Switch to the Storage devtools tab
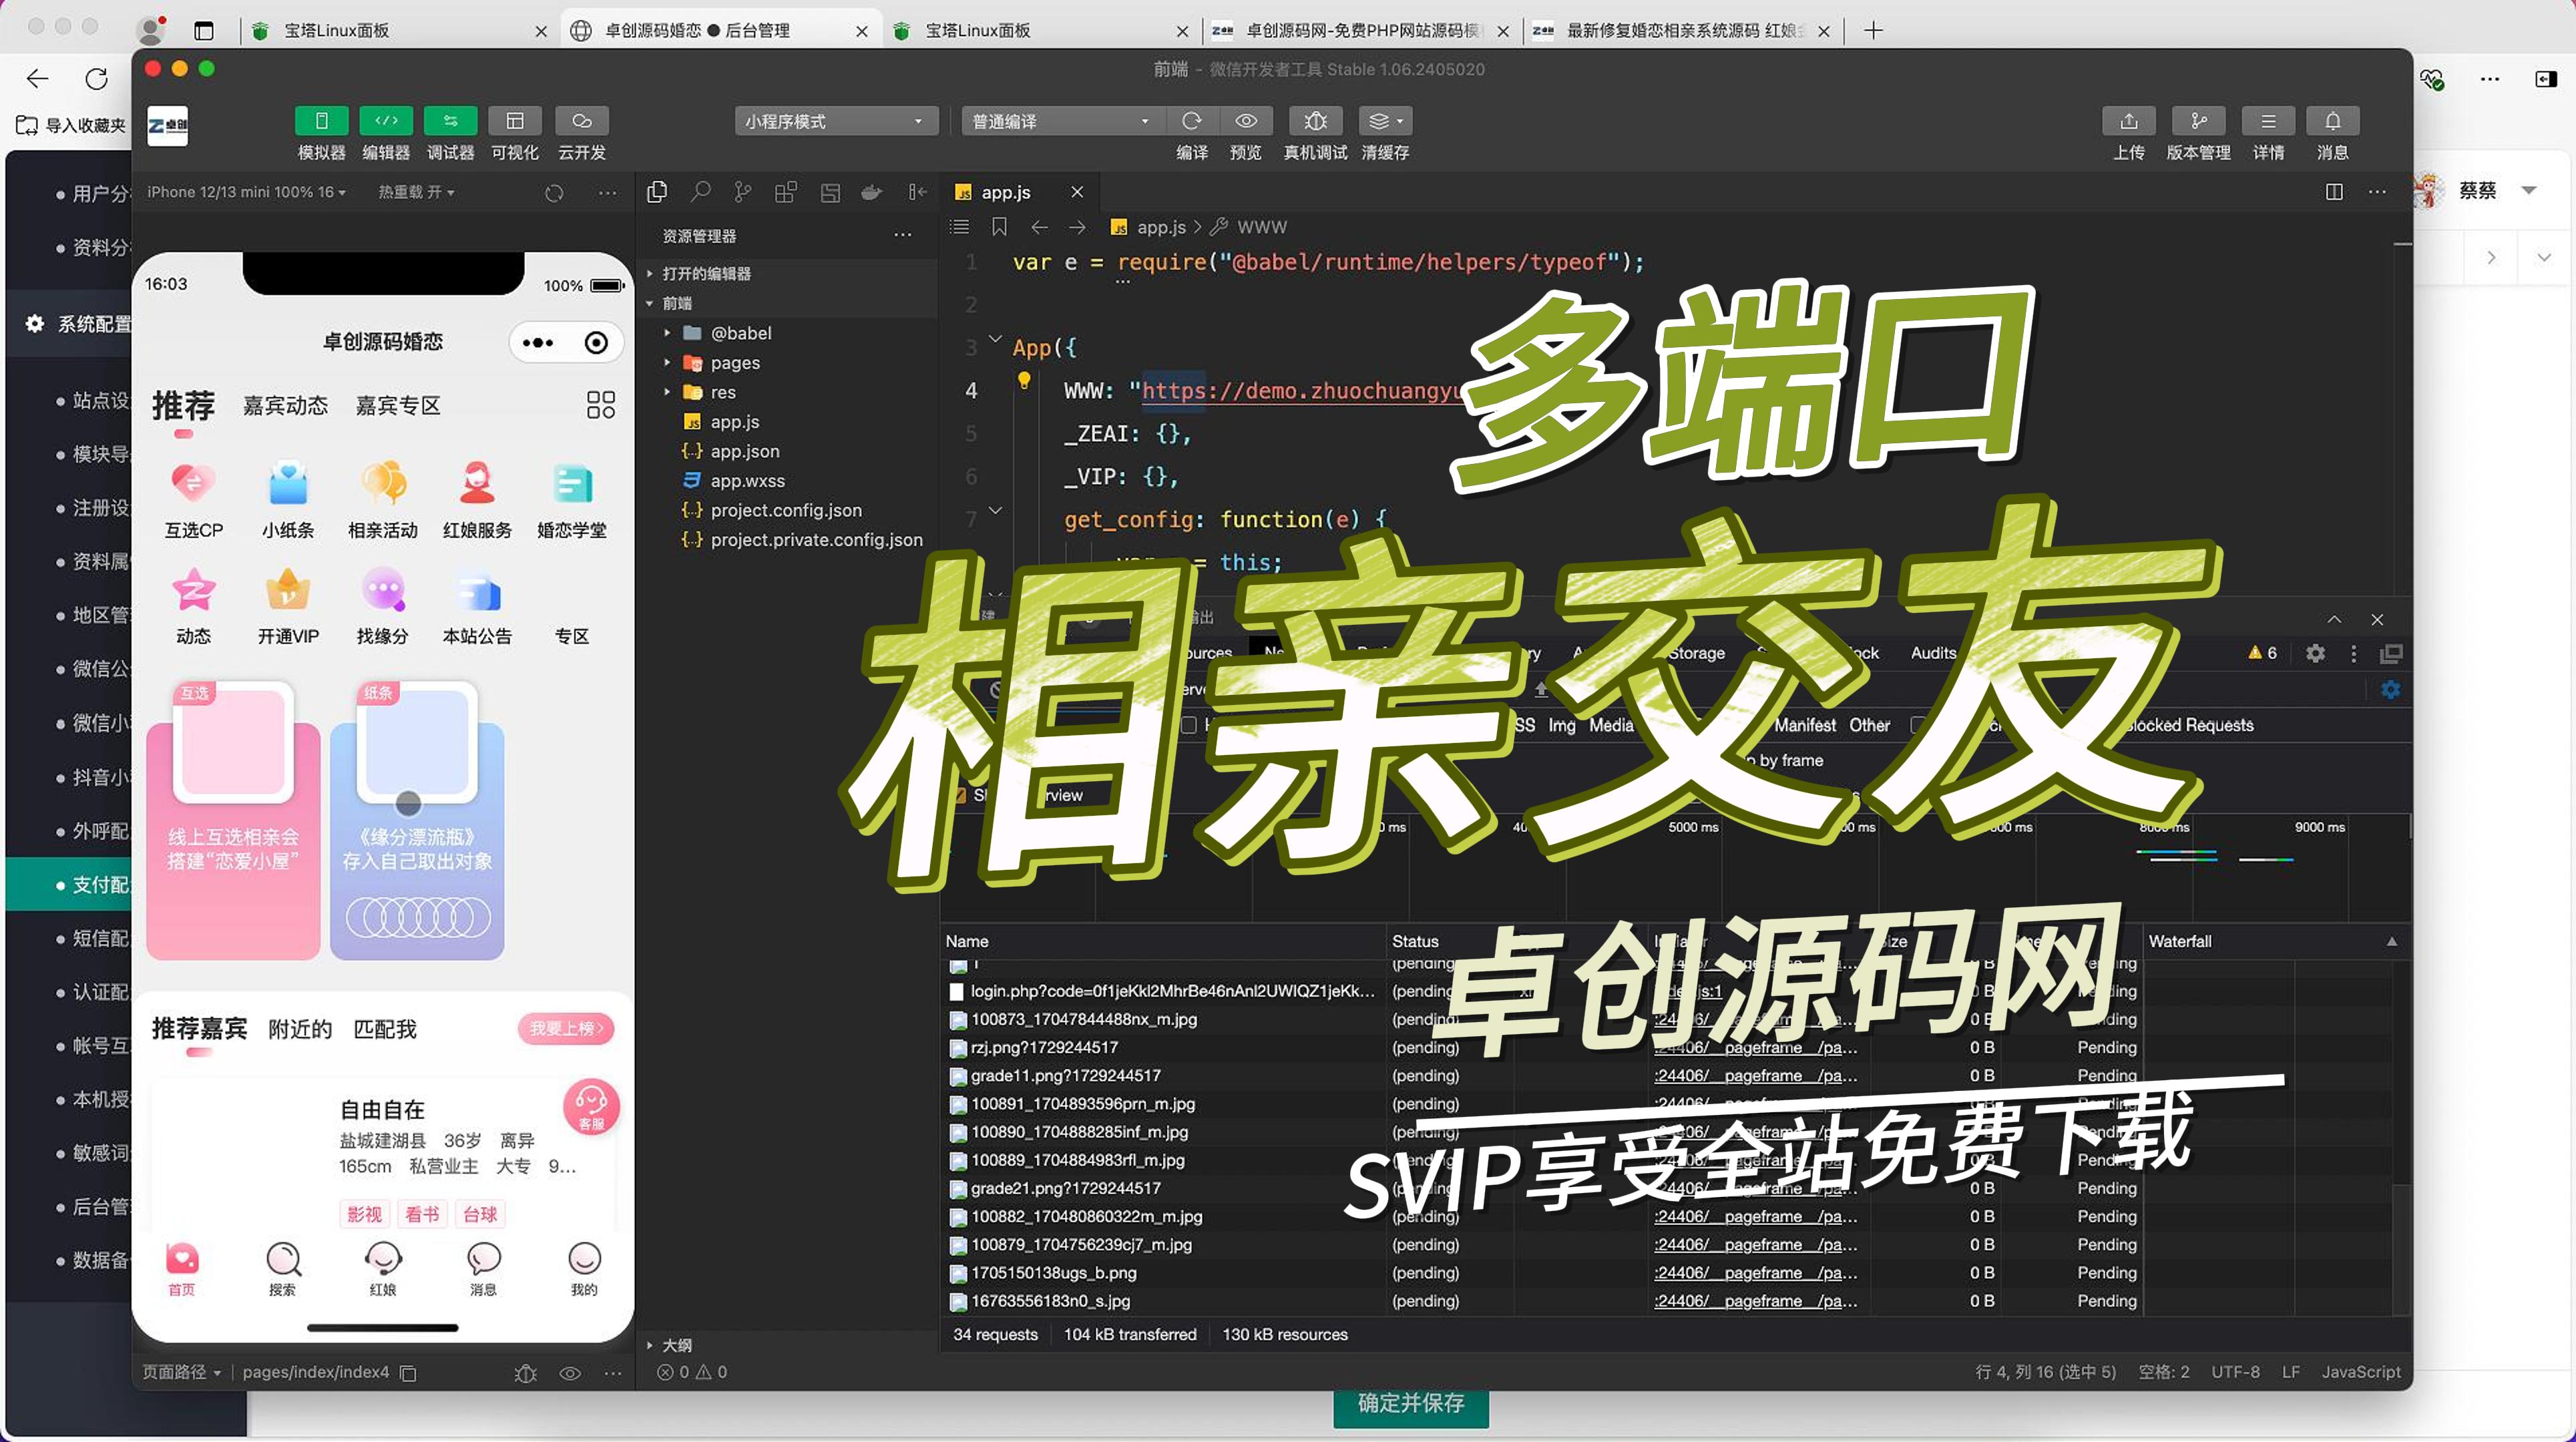2576x1442 pixels. [x=1696, y=653]
